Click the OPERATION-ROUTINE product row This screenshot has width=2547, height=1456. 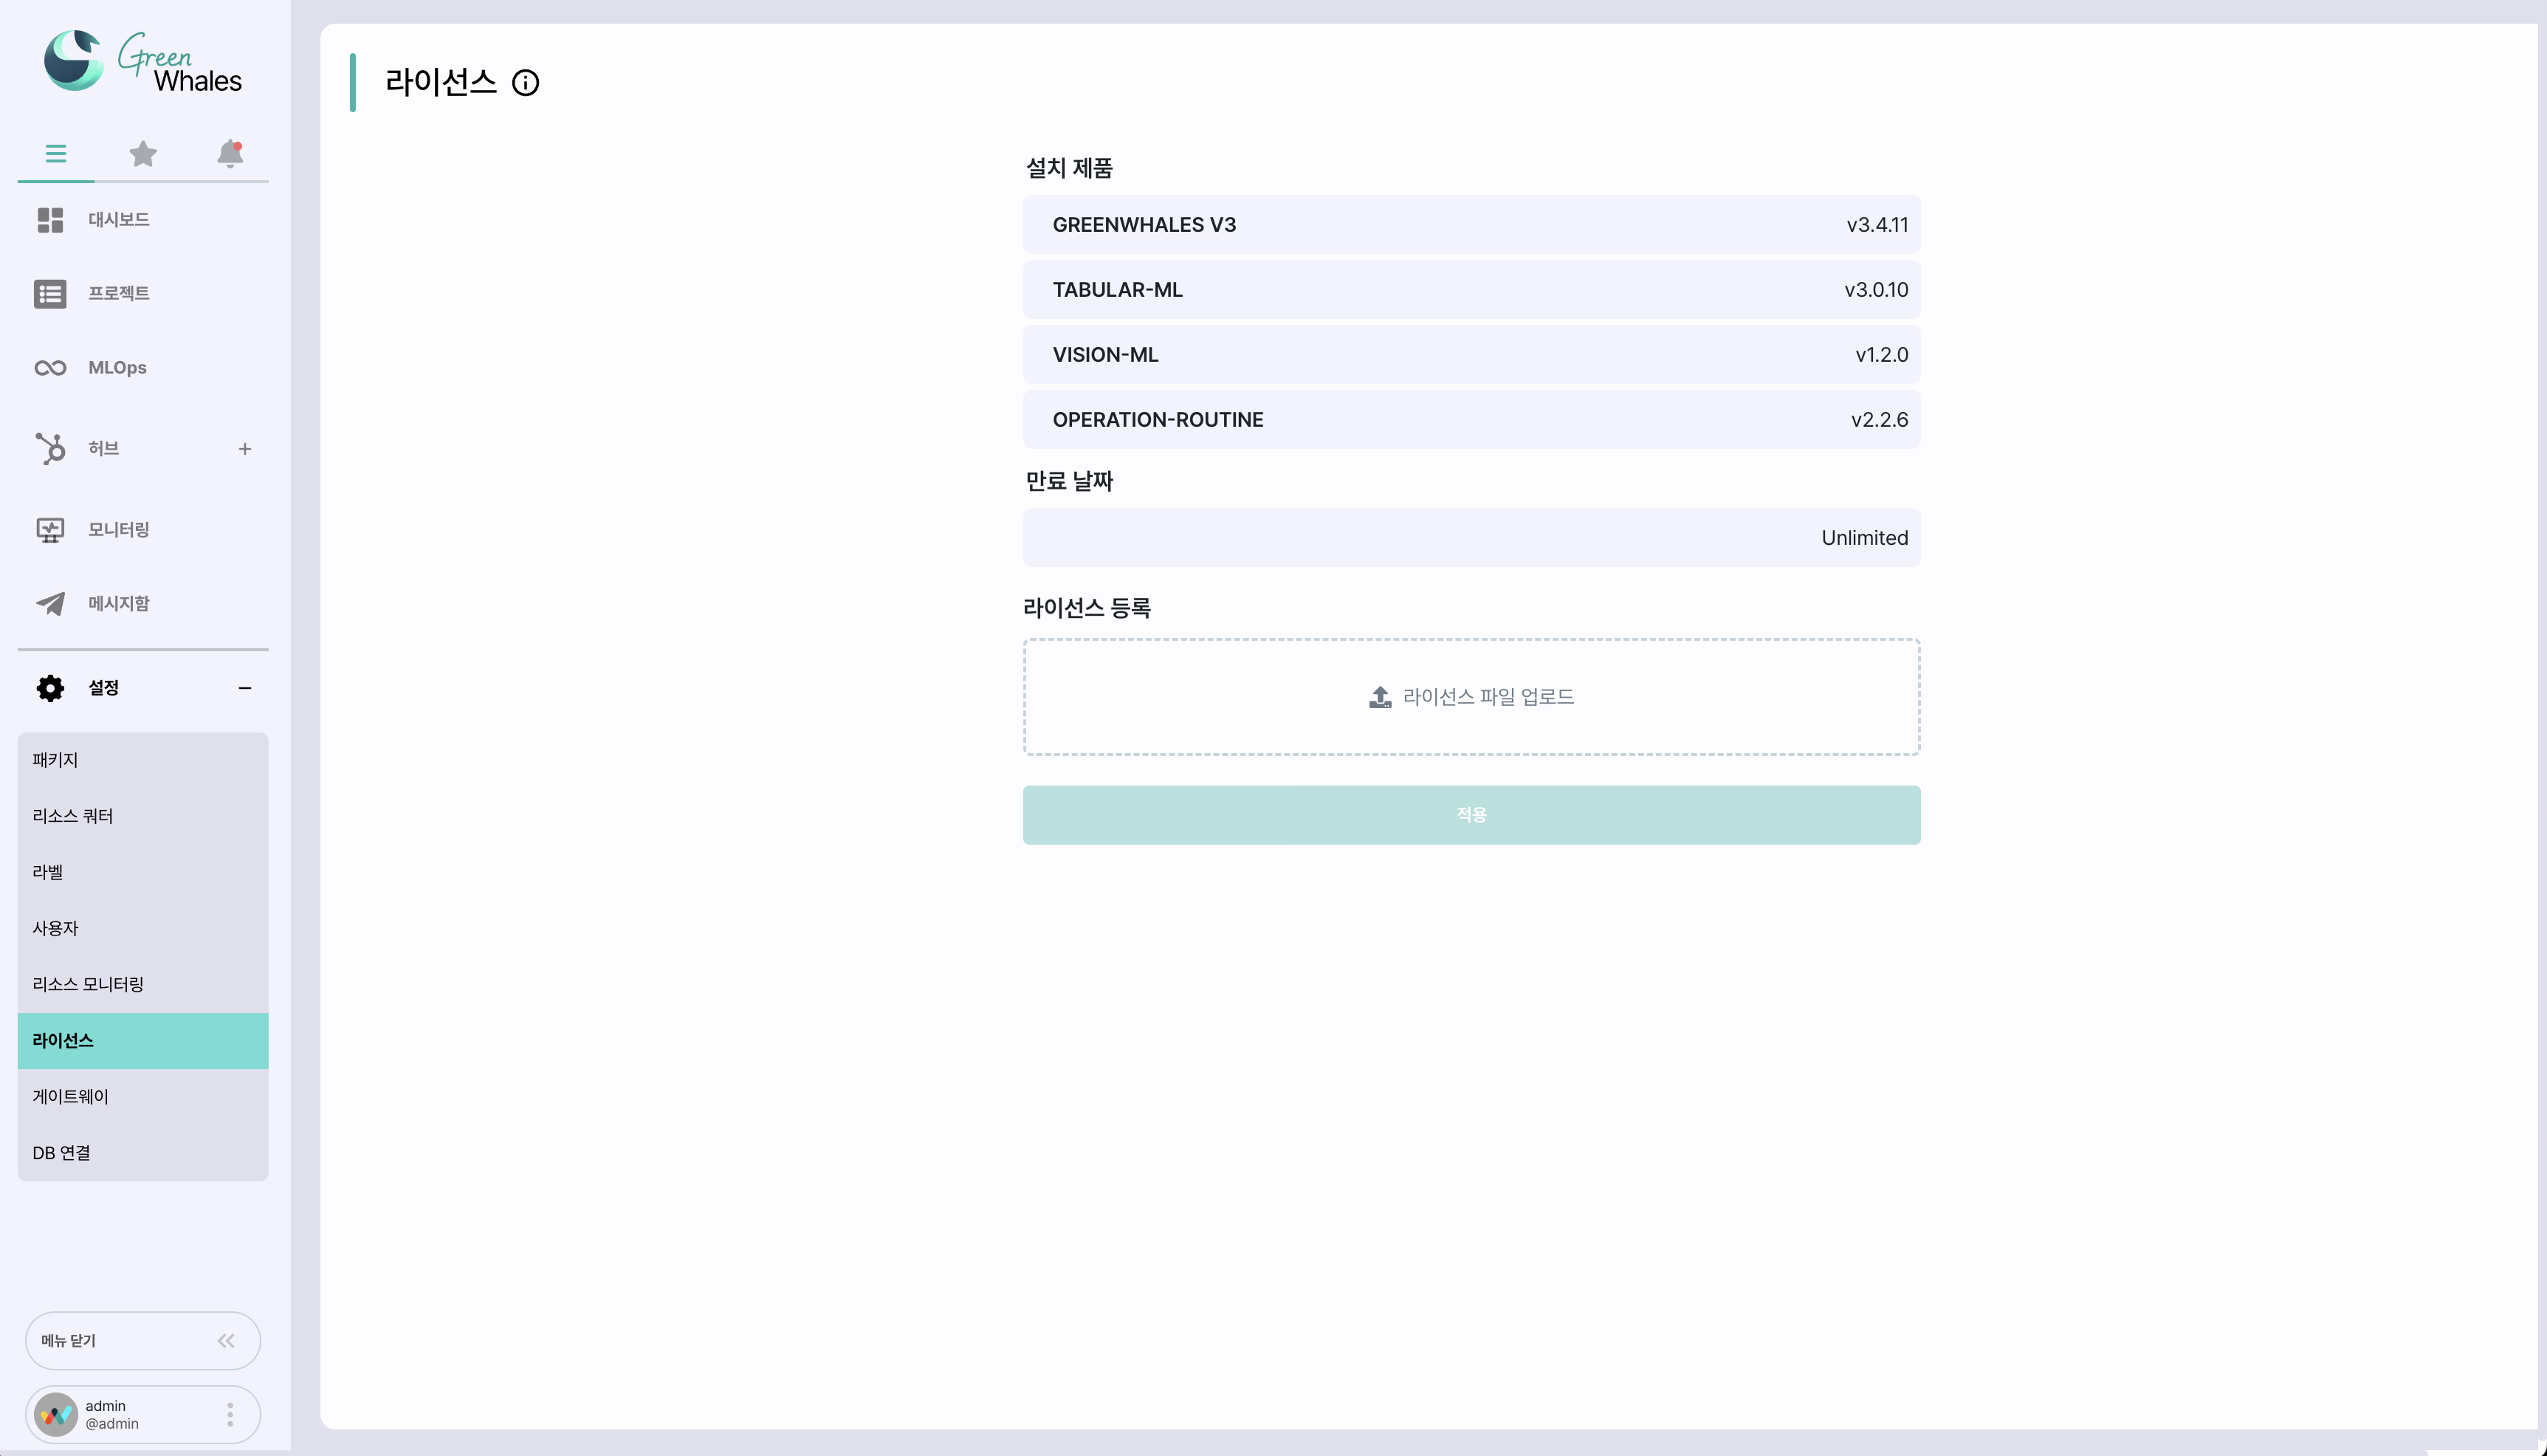(1471, 419)
